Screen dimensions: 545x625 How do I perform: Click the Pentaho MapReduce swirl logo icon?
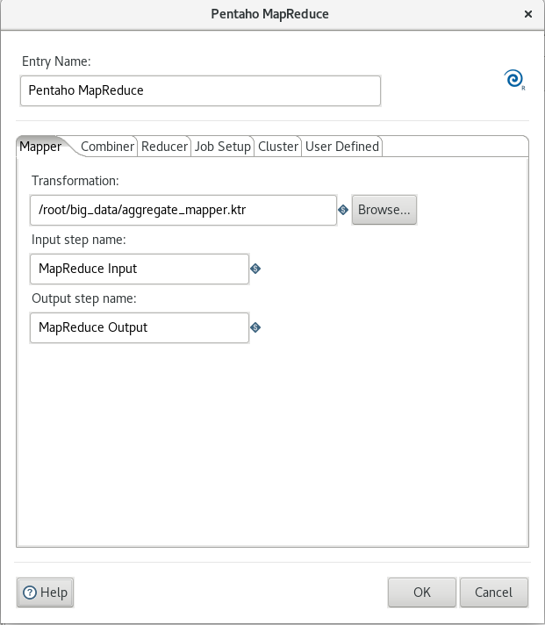coord(514,79)
